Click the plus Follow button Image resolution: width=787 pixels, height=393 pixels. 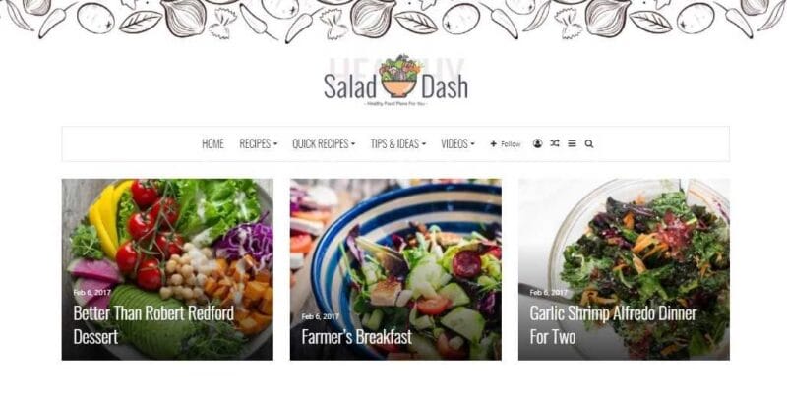click(x=506, y=143)
